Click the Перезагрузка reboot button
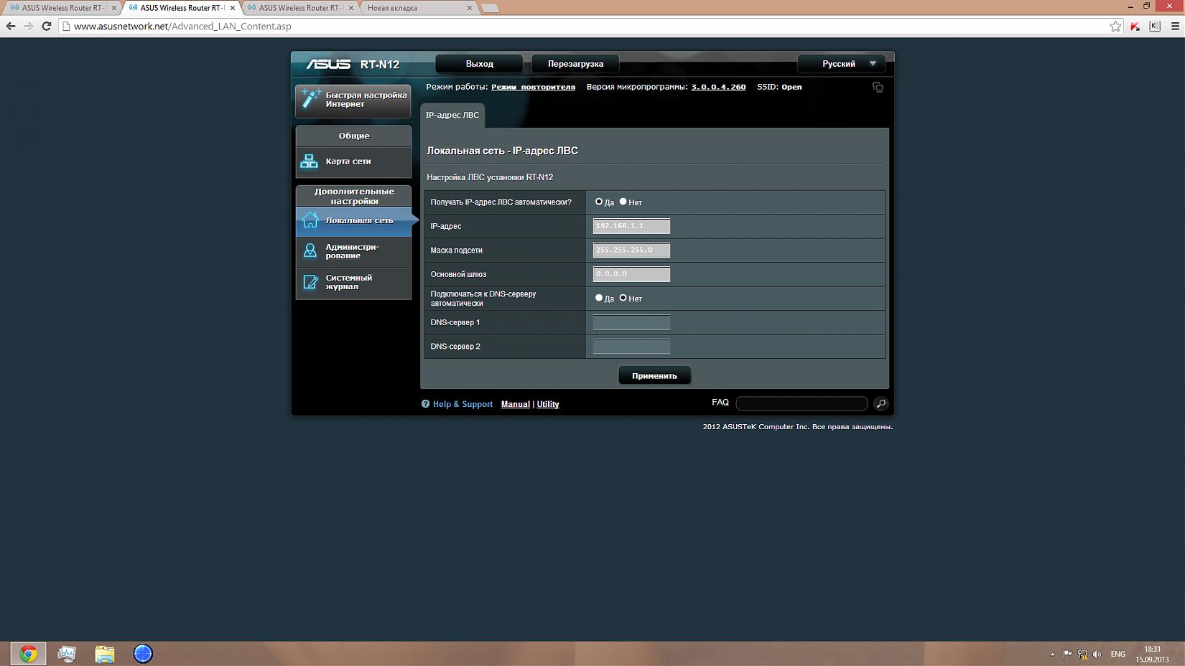 pos(575,64)
